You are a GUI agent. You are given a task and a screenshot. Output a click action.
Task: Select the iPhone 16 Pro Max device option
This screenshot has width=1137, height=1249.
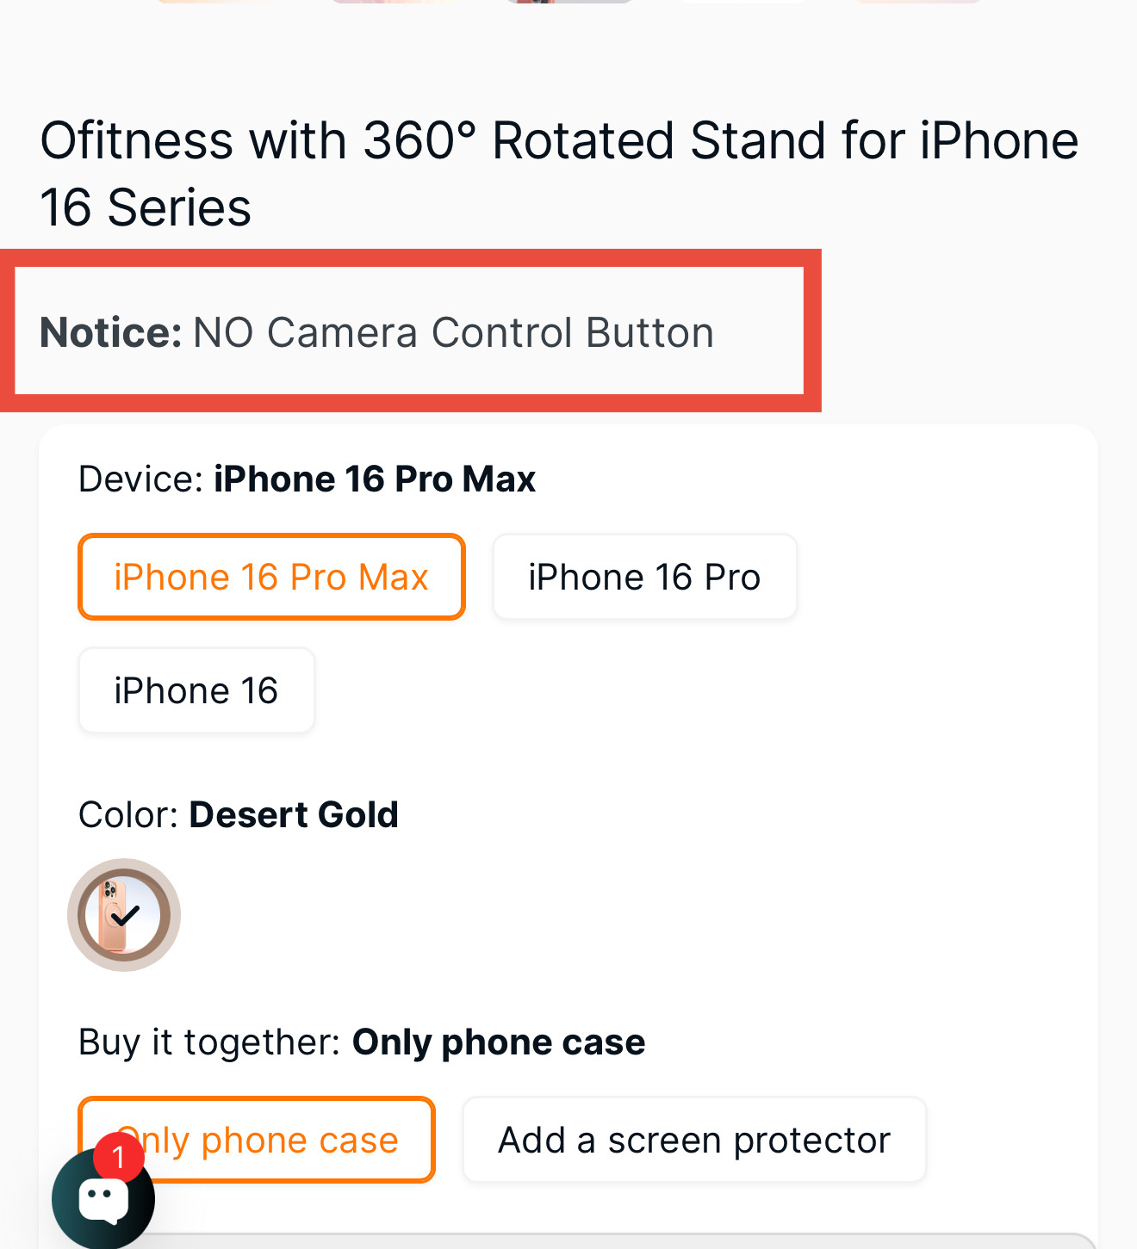271,577
